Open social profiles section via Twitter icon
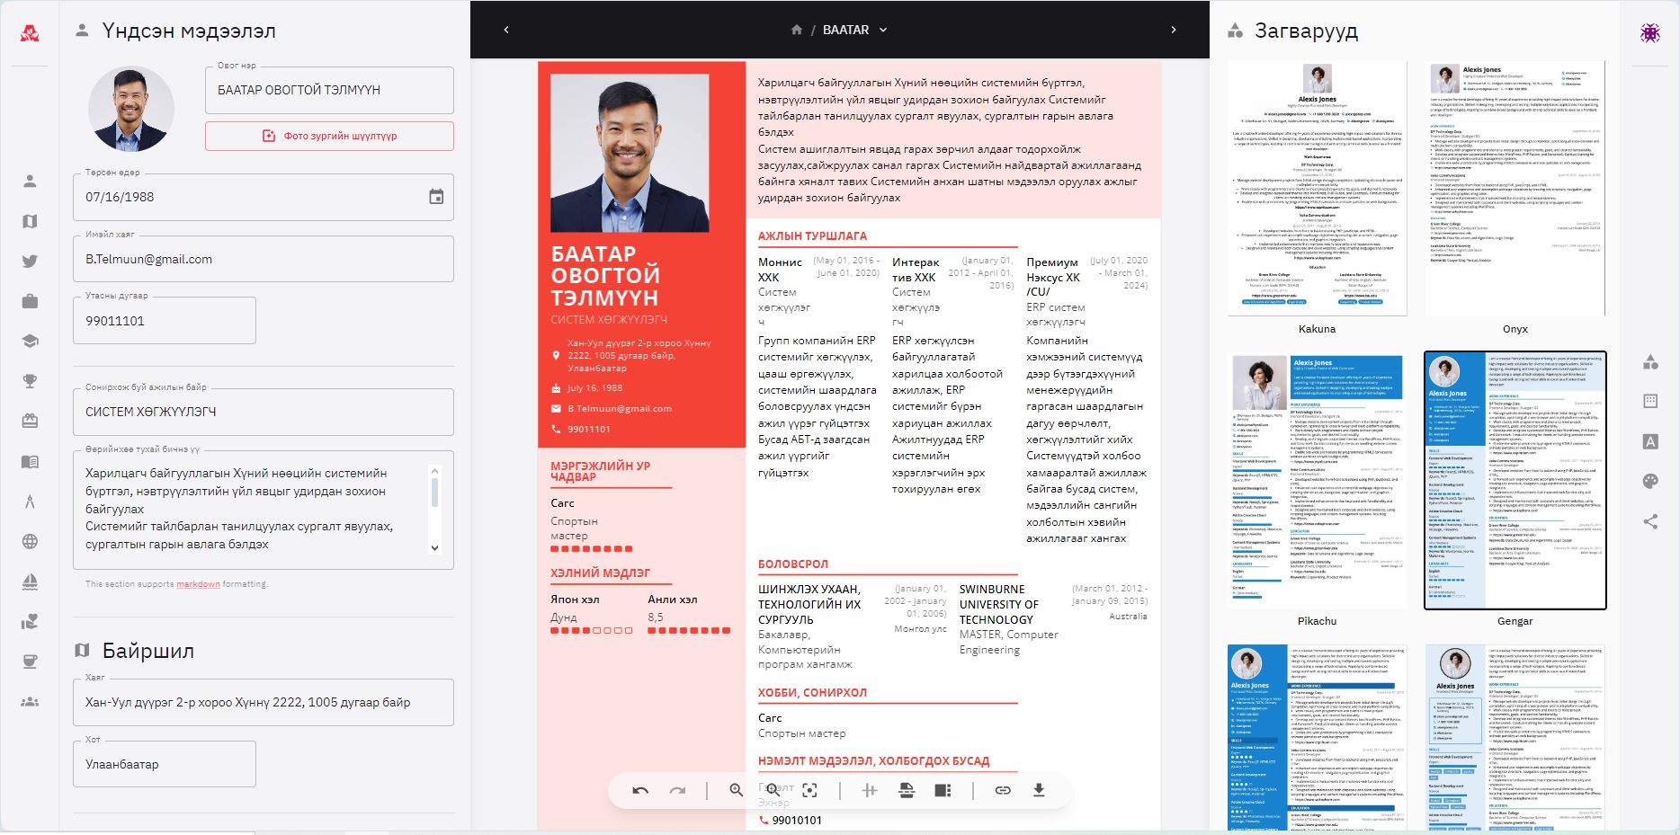 coord(30,262)
